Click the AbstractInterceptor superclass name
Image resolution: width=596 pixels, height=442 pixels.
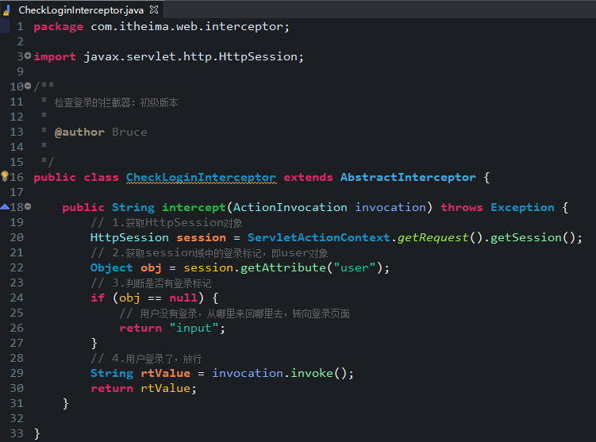pos(408,178)
